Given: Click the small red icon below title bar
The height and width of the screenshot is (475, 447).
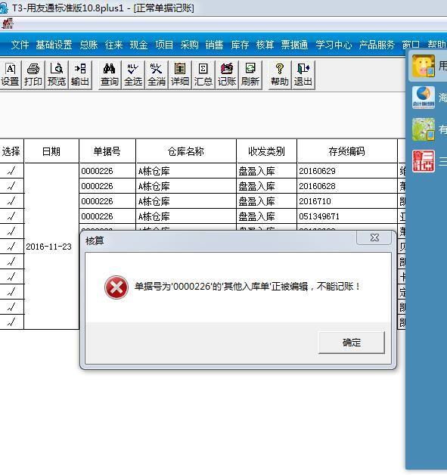Looking at the screenshot, I should tap(8, 23).
